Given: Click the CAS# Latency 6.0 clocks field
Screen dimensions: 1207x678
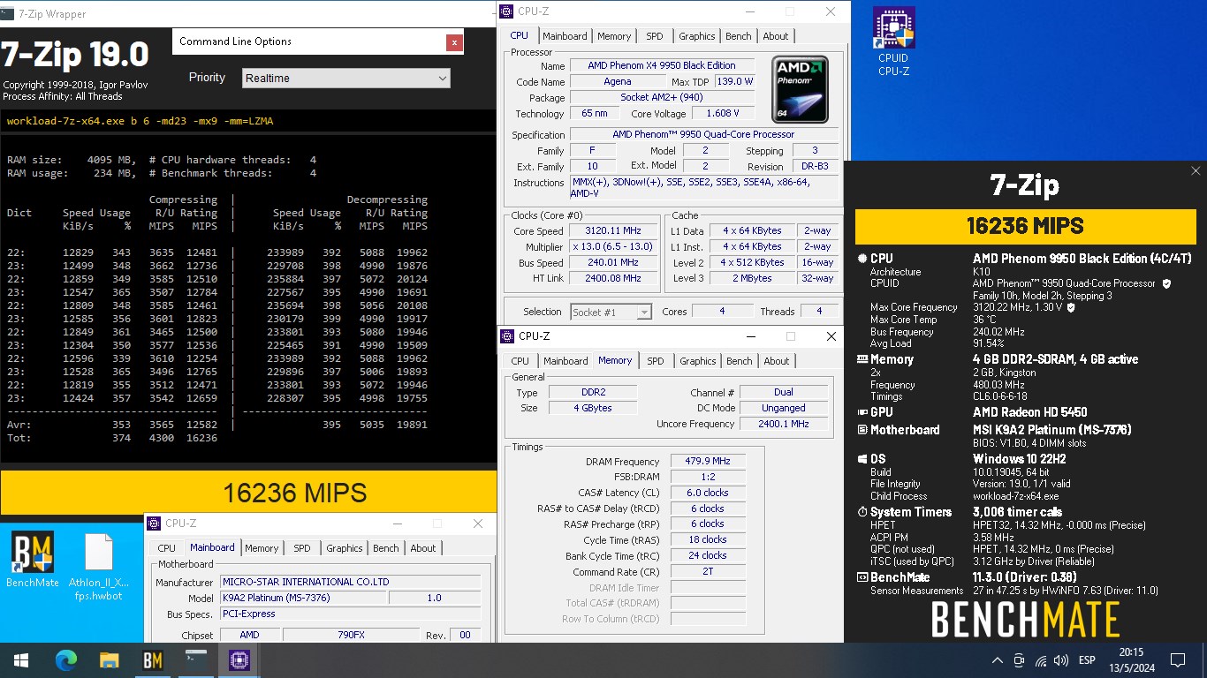Looking at the screenshot, I should [x=708, y=493].
